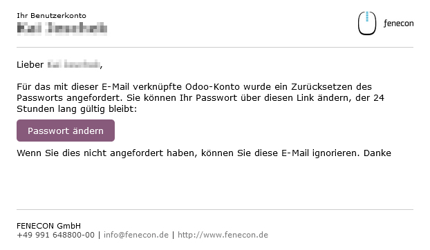
Task: Click the blurred account name in header
Action: 62,28
